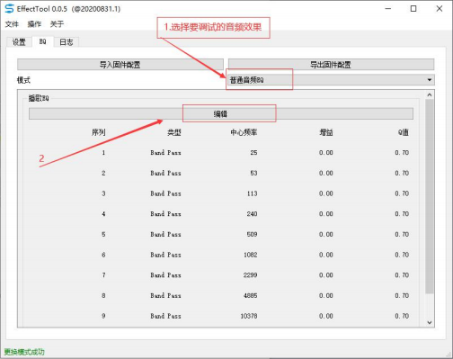Select center frequency value 4885
The width and height of the screenshot is (453, 359).
point(250,295)
